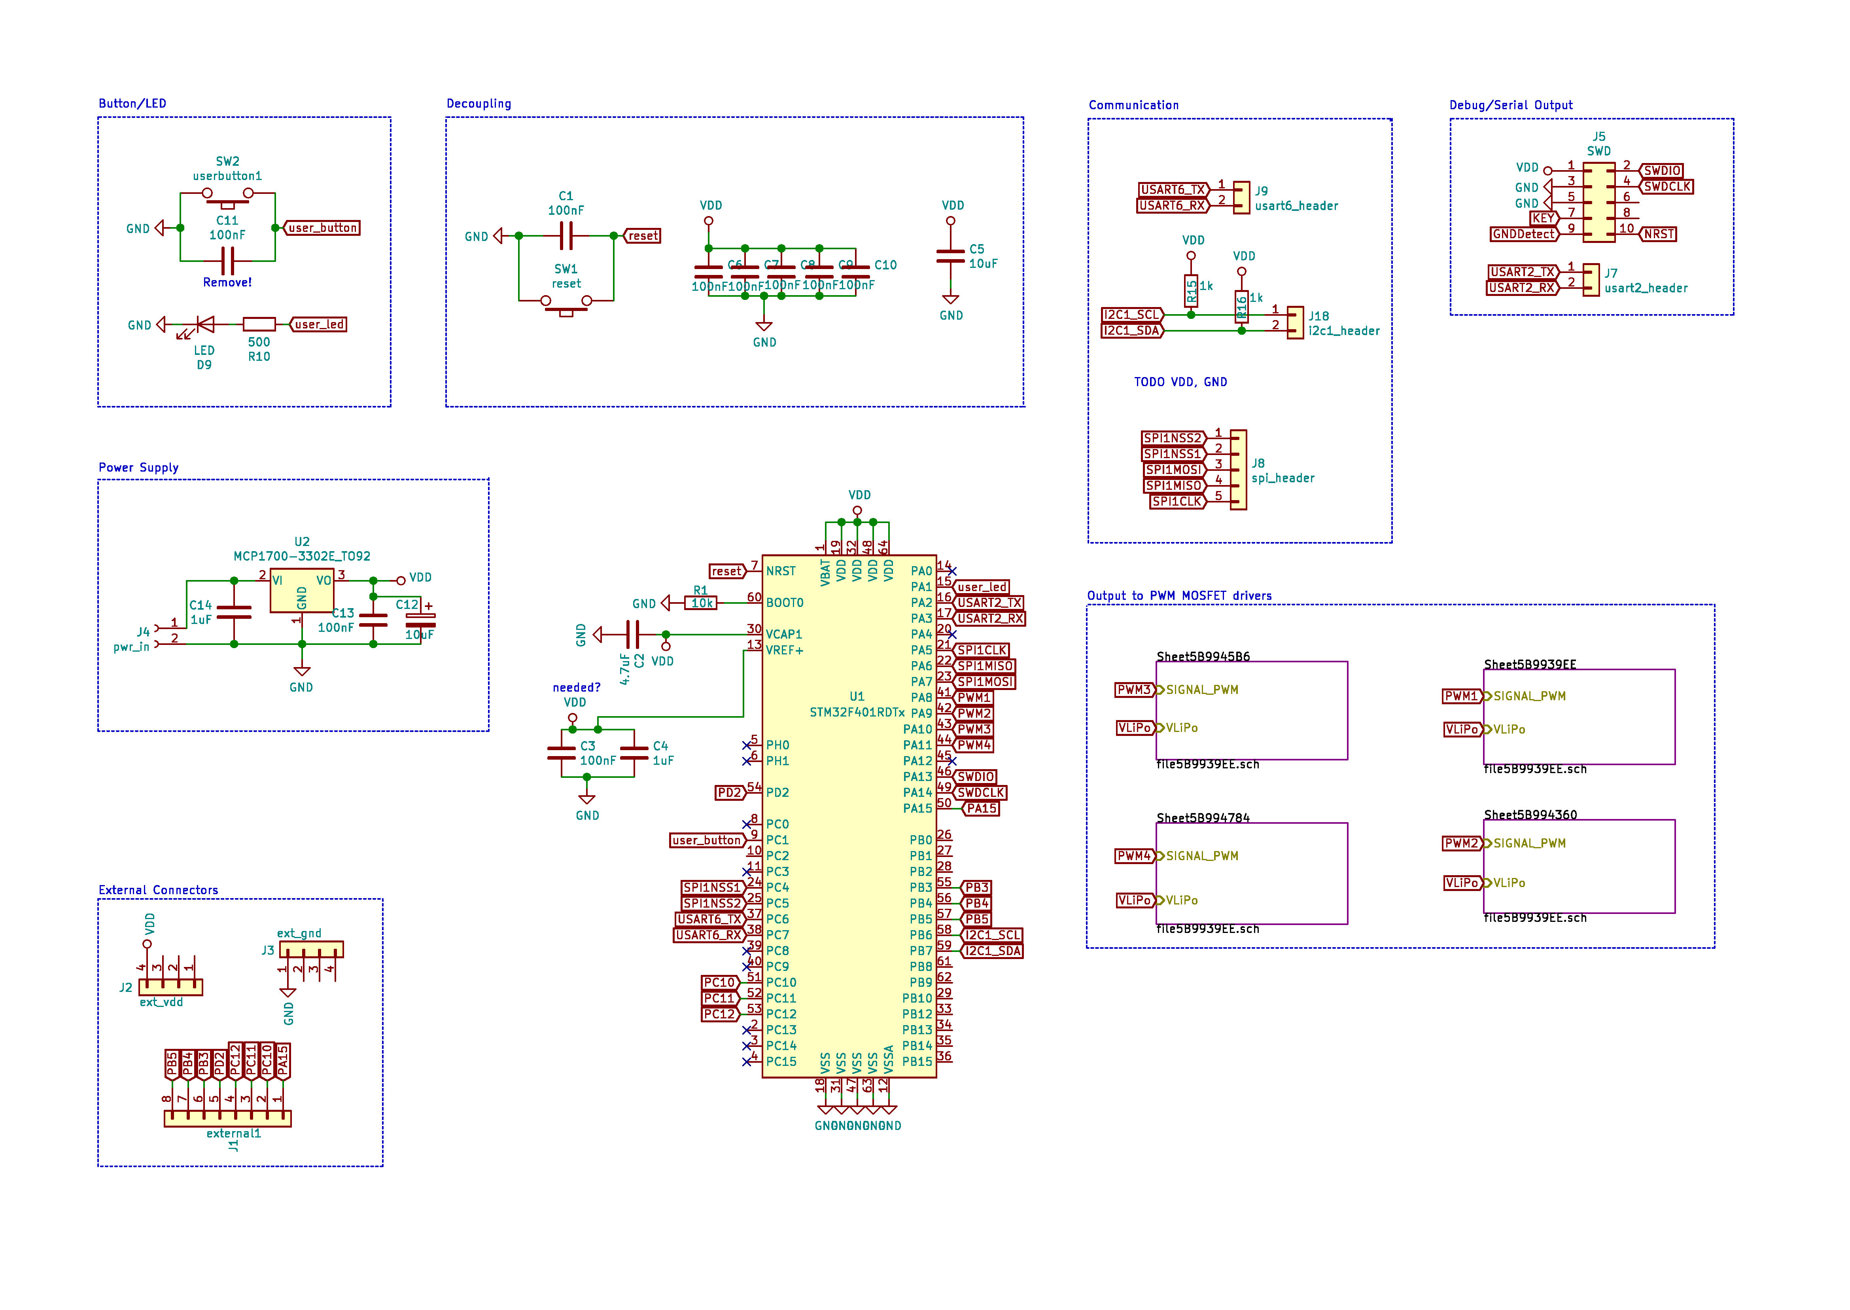Viewport: 1850px width, 1310px height.
Task: Select reset label at U1 NRST pin
Action: point(727,571)
